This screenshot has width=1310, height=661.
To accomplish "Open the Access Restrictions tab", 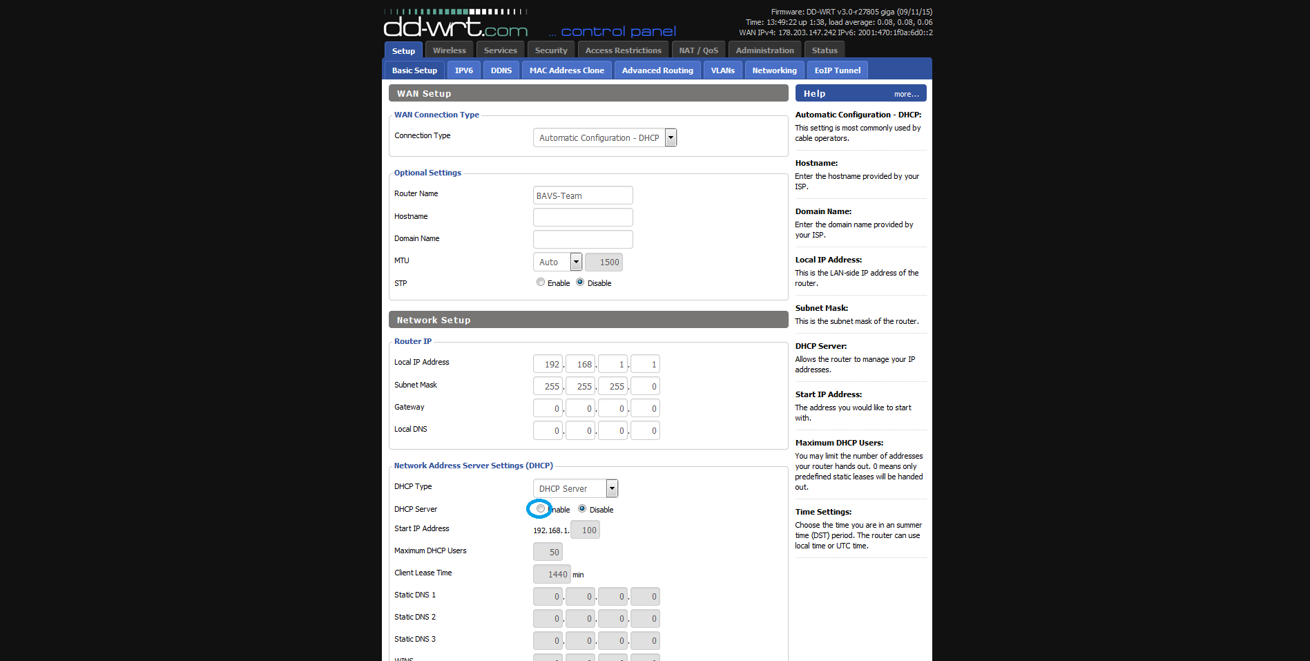I will point(624,50).
